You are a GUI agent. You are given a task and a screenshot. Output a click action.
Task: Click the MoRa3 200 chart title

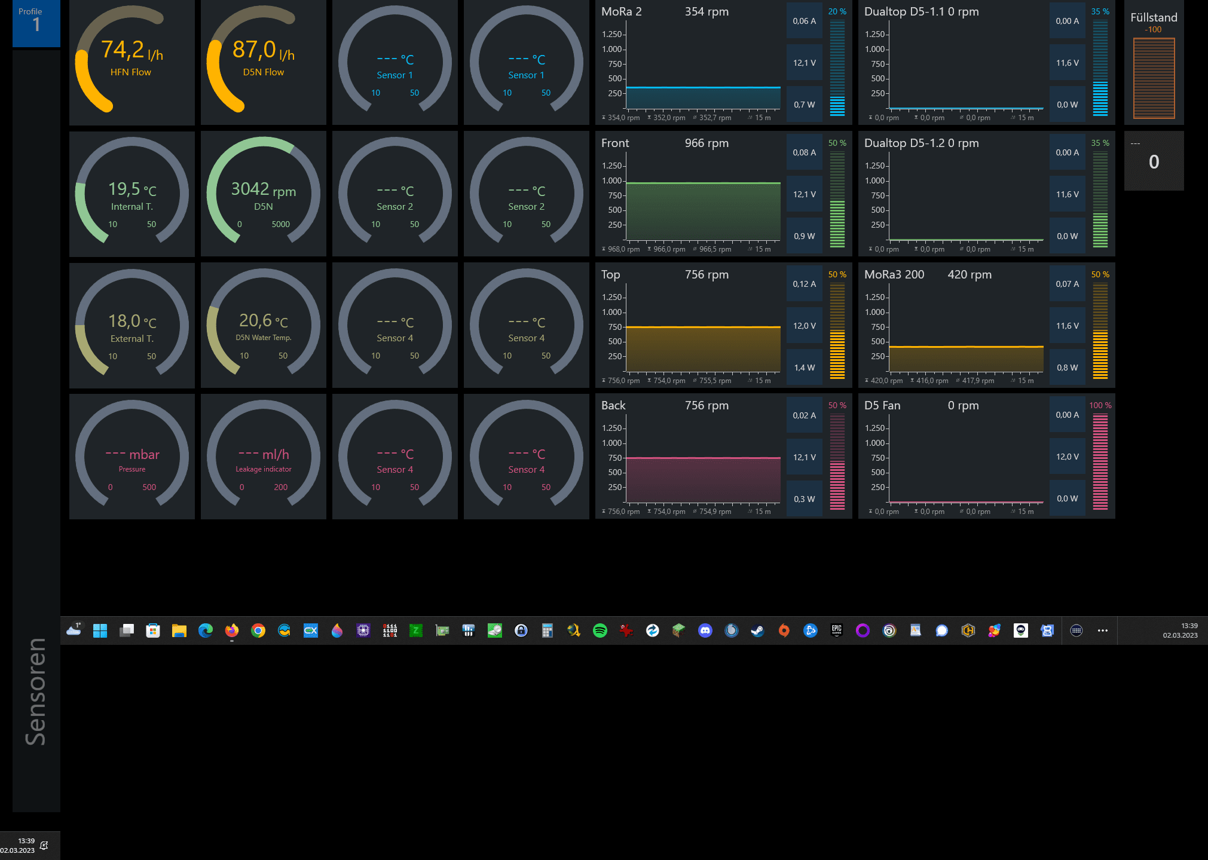[x=894, y=274]
